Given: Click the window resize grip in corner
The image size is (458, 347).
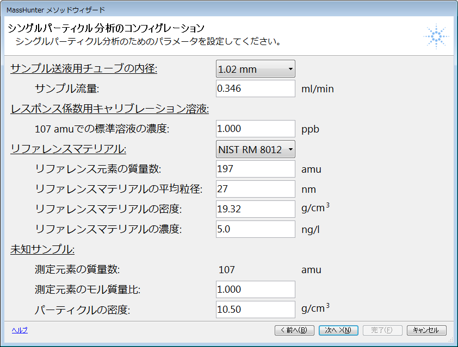Looking at the screenshot, I should coord(451,340).
